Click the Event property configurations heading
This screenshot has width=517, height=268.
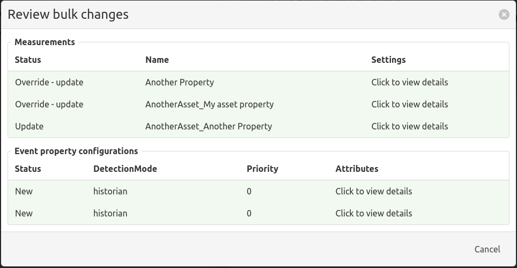pos(76,151)
